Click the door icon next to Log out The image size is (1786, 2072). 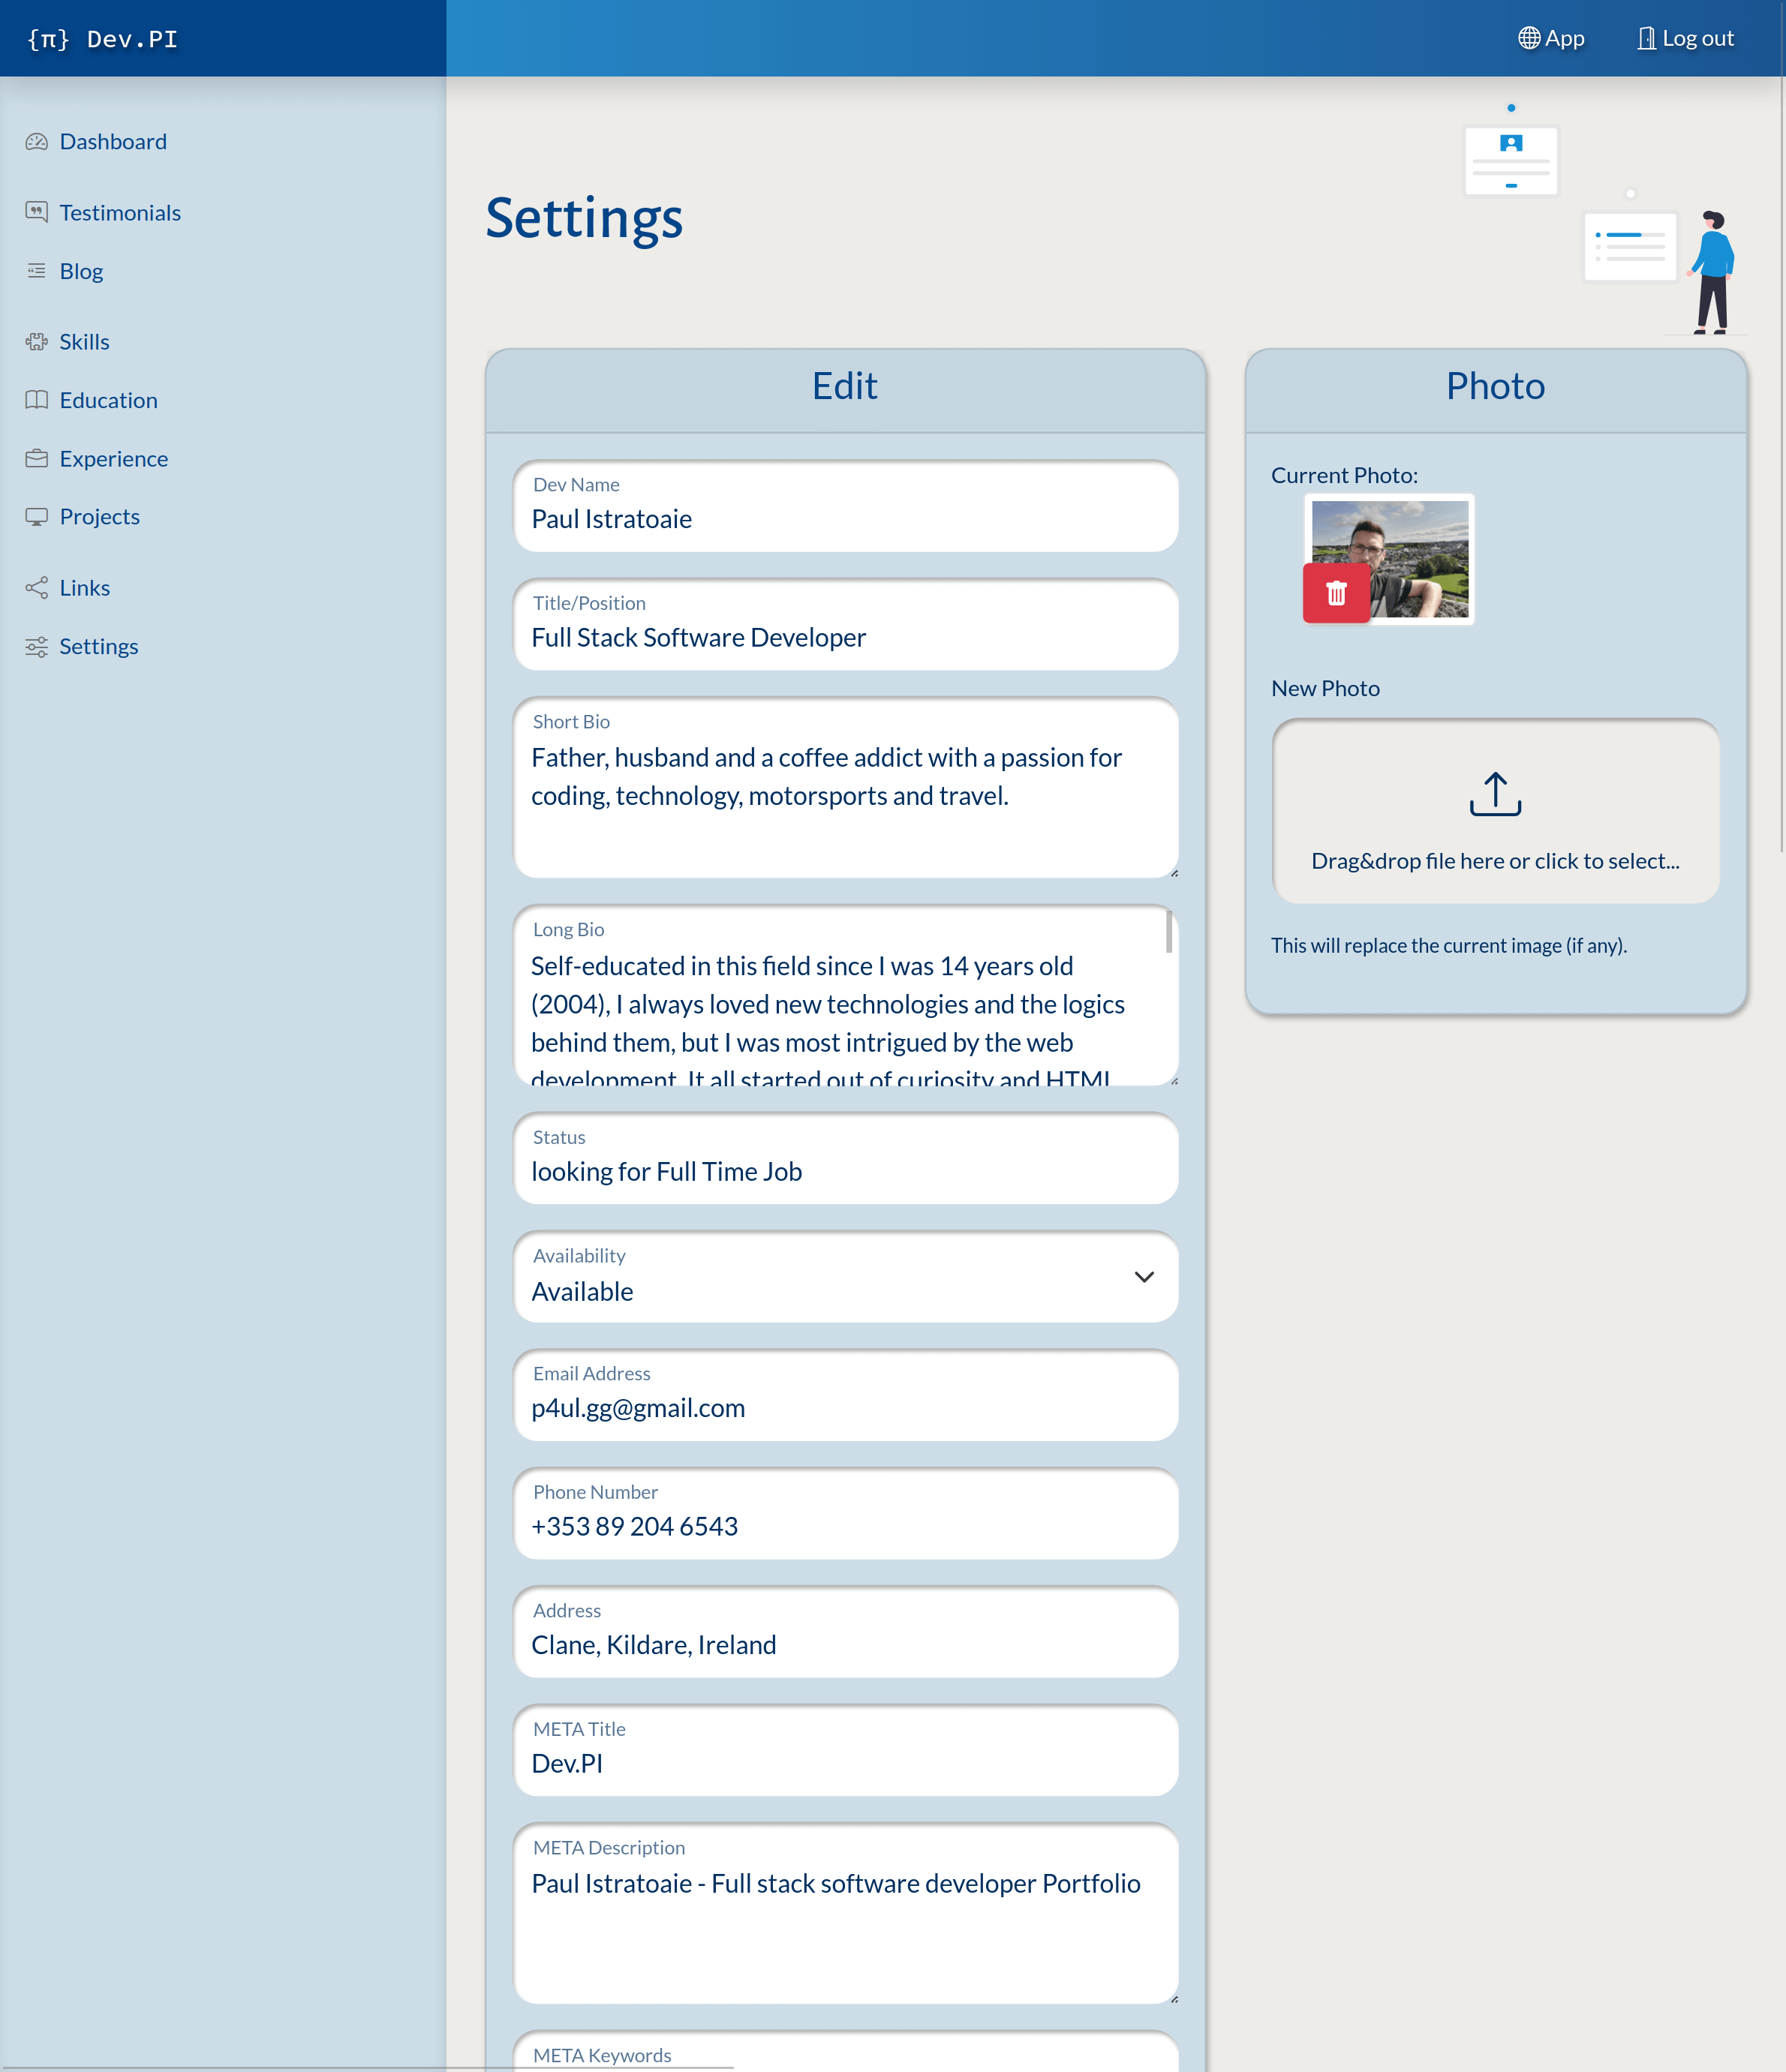tap(1646, 38)
